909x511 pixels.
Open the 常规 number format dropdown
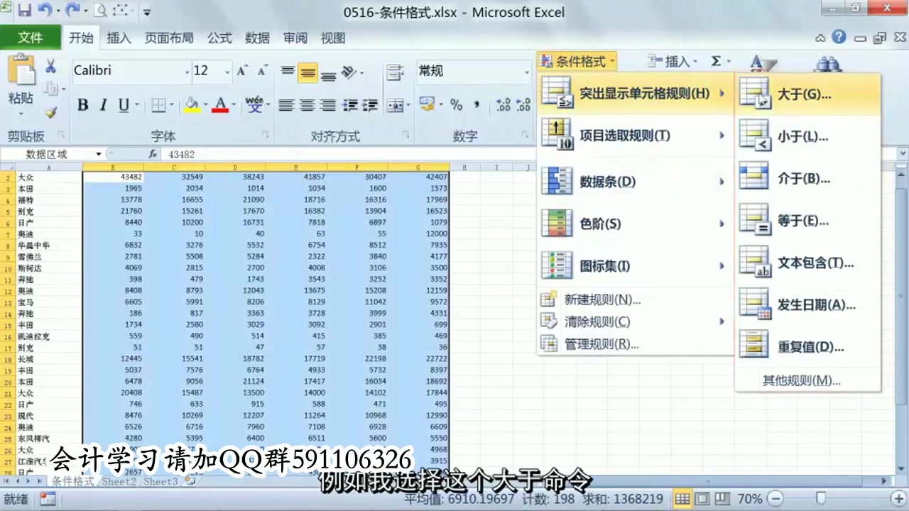(x=527, y=72)
